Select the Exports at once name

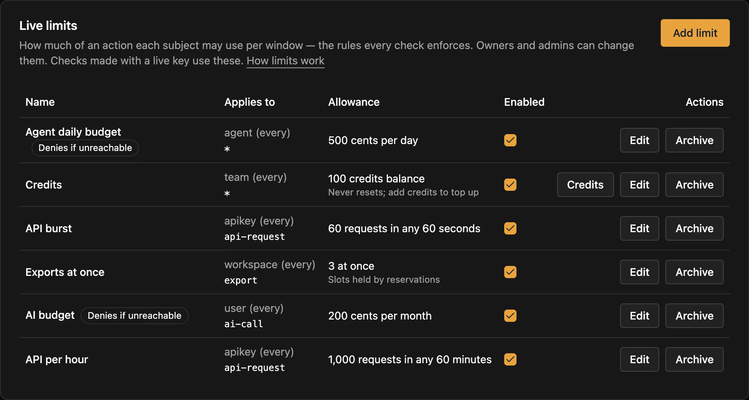[x=65, y=272]
